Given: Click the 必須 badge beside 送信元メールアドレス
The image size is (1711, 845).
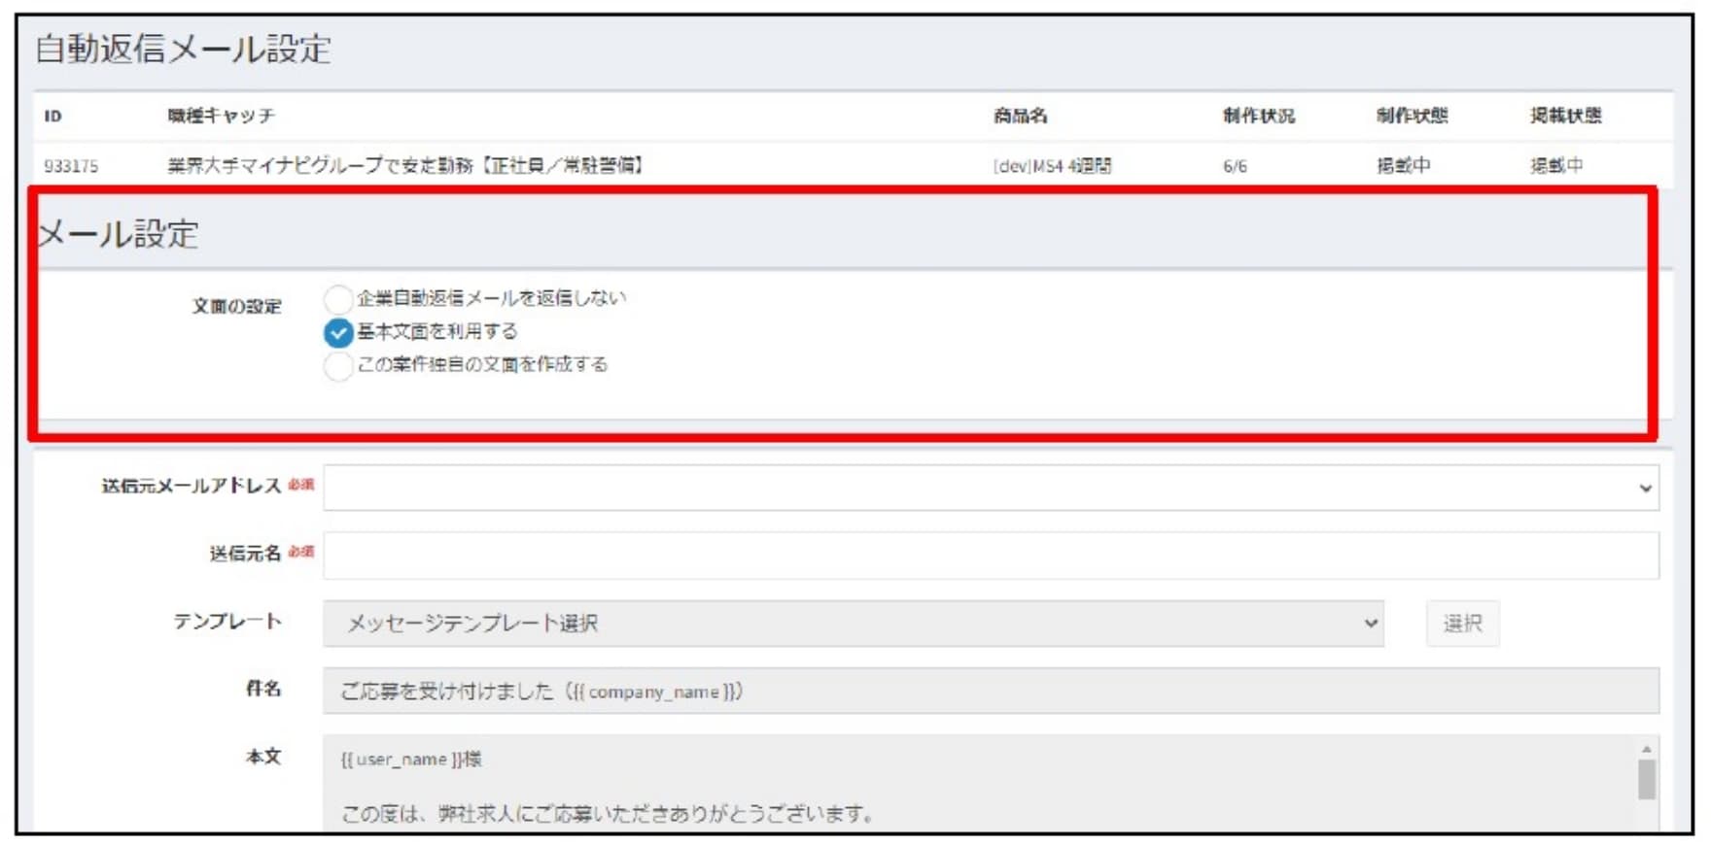Looking at the screenshot, I should click(301, 484).
